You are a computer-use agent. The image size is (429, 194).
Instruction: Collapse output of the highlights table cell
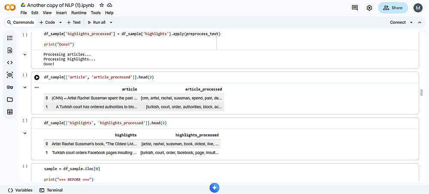(x=25, y=133)
